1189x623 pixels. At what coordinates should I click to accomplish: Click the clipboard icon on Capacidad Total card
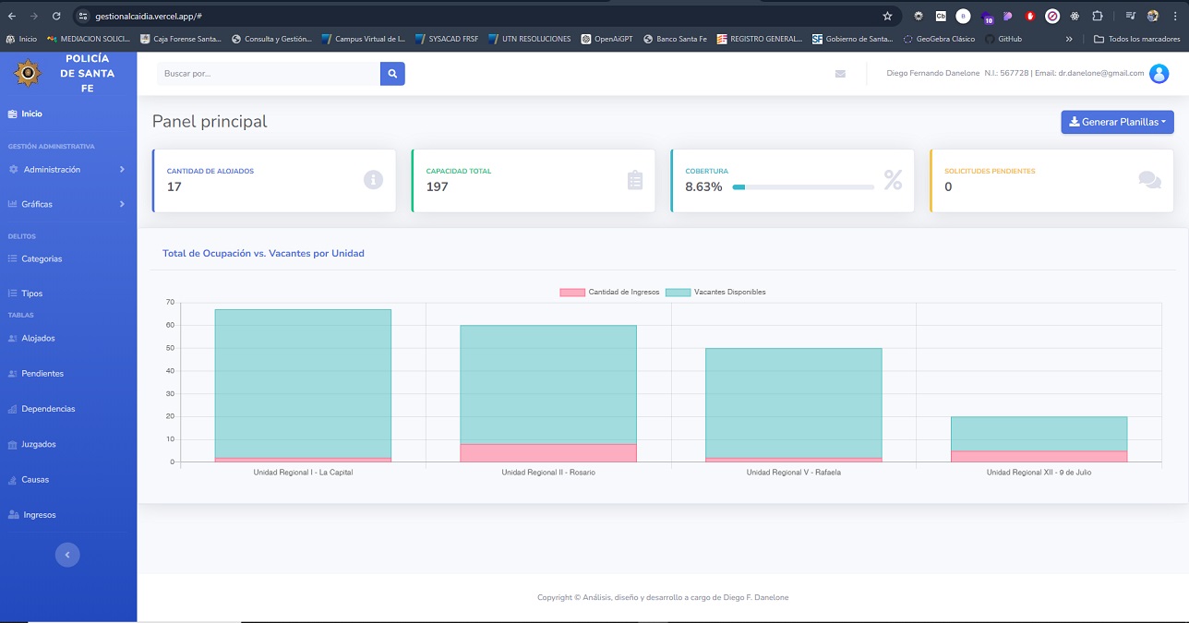click(x=634, y=180)
